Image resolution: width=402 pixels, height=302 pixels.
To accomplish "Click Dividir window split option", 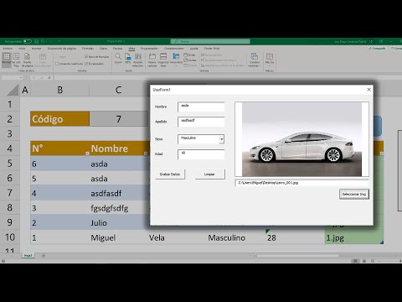I will [190, 55].
